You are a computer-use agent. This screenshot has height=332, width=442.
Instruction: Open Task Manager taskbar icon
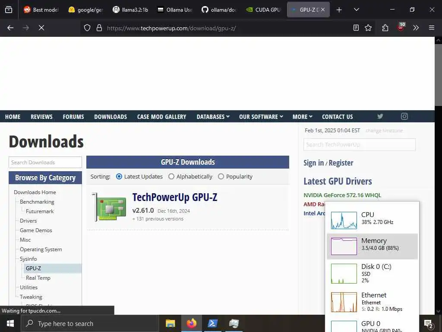[x=234, y=323]
